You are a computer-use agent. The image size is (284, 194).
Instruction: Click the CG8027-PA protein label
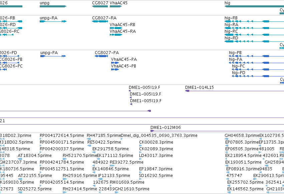[x=107, y=53]
